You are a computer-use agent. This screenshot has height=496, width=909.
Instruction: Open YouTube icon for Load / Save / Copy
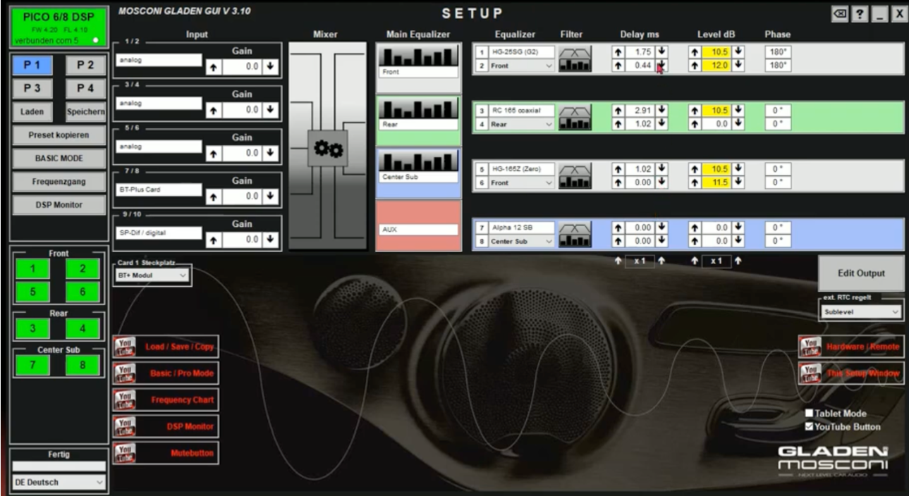[x=124, y=347]
